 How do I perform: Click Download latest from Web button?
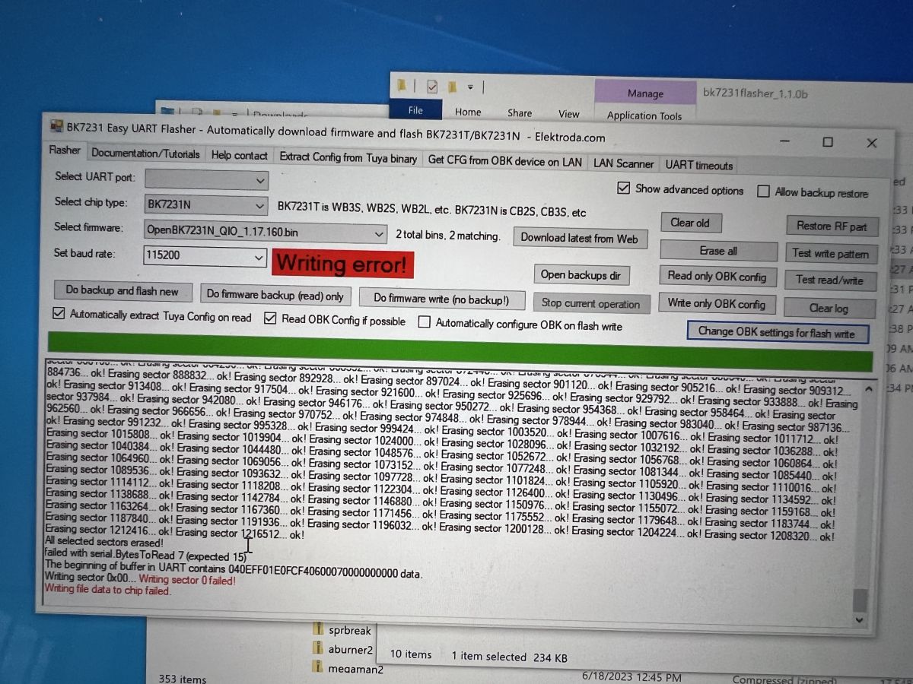pos(579,238)
